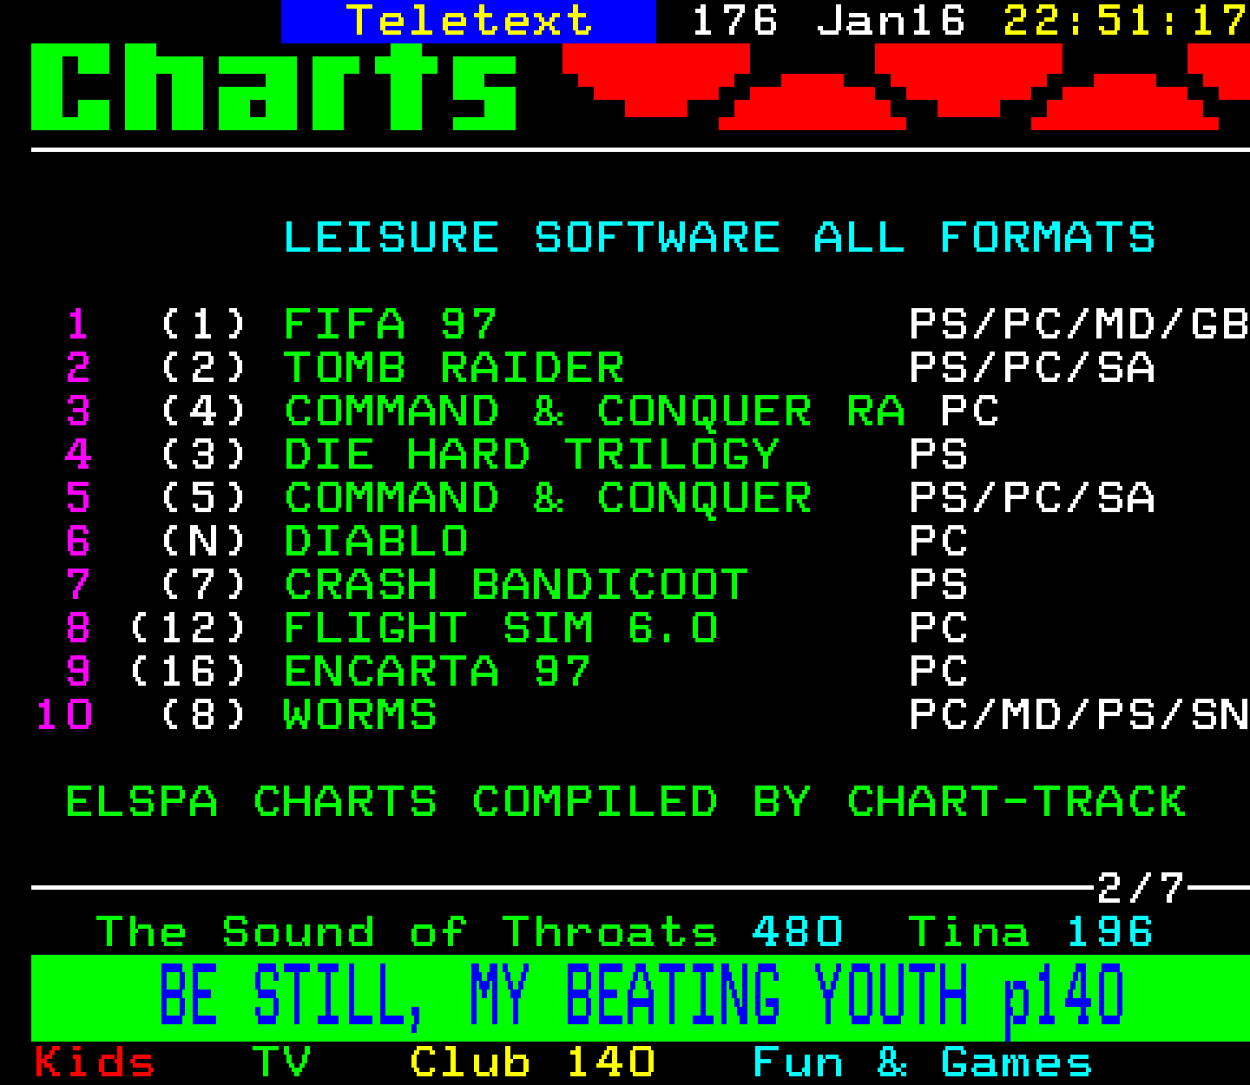The height and width of the screenshot is (1085, 1250).
Task: Click the COMMAND & CONQUER RA title
Action: [x=595, y=411]
